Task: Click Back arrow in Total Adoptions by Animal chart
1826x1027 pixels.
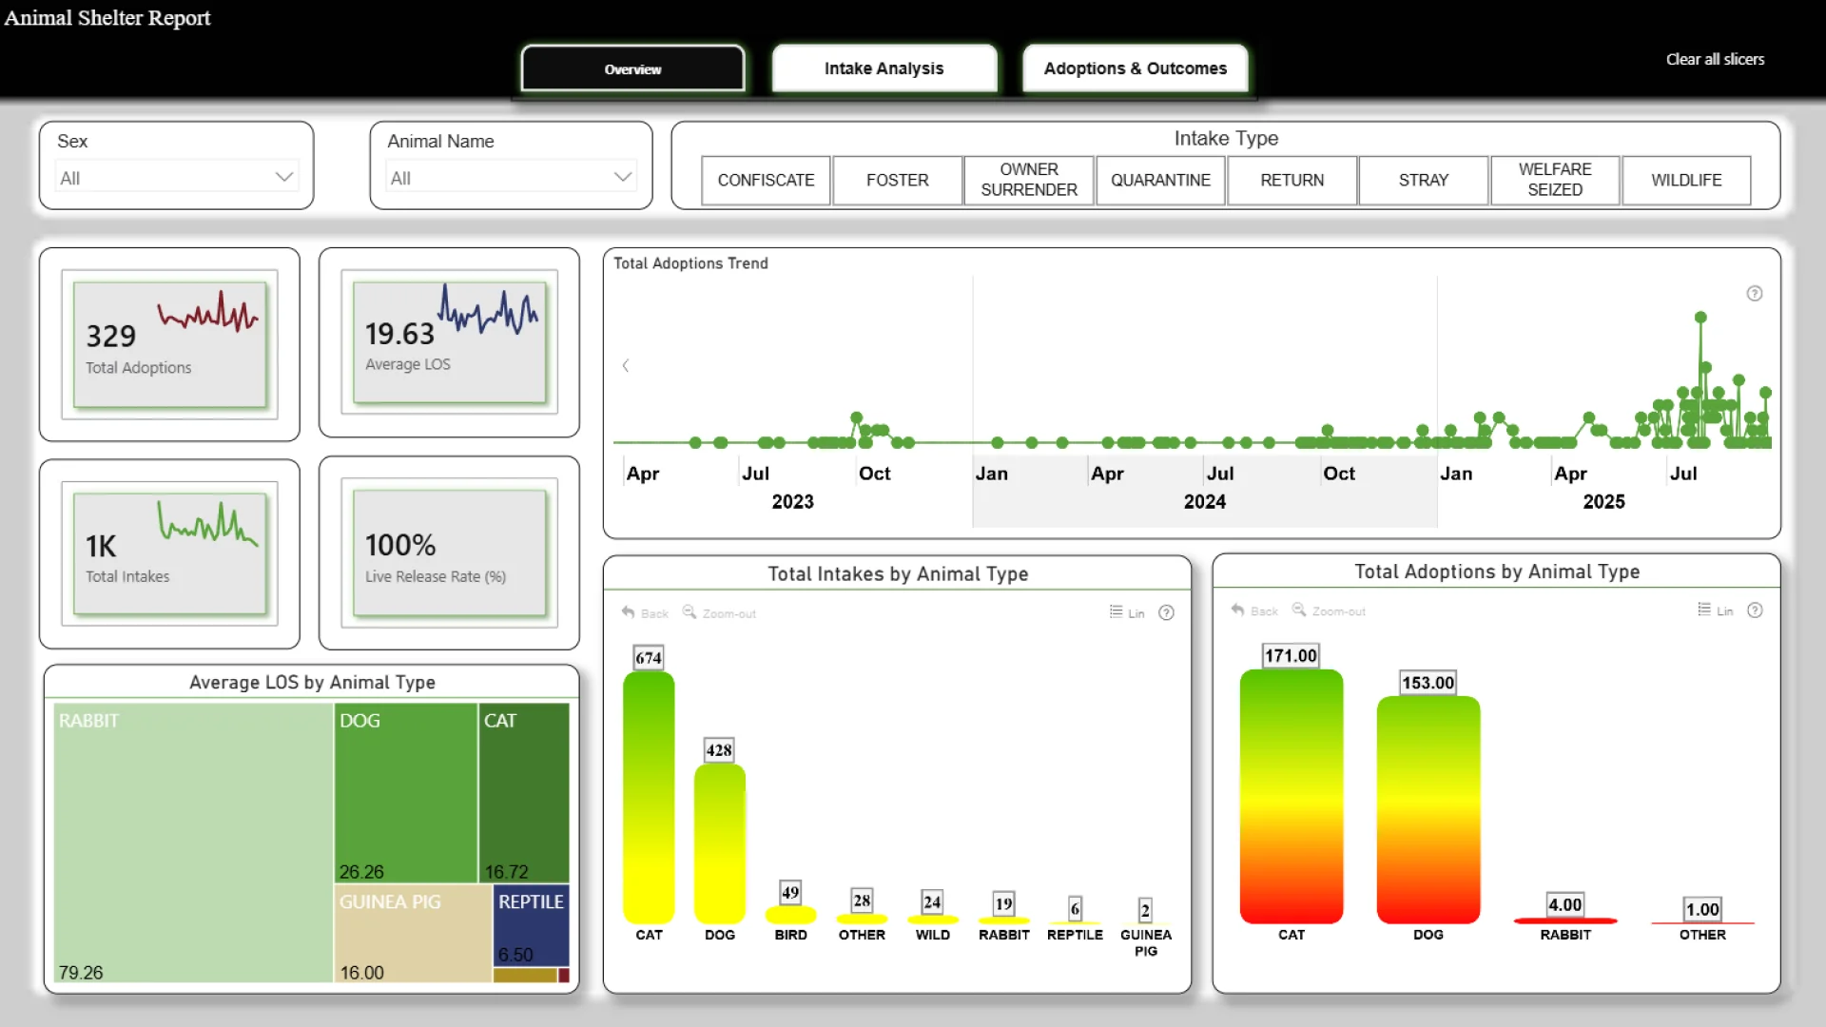Action: [1237, 610]
